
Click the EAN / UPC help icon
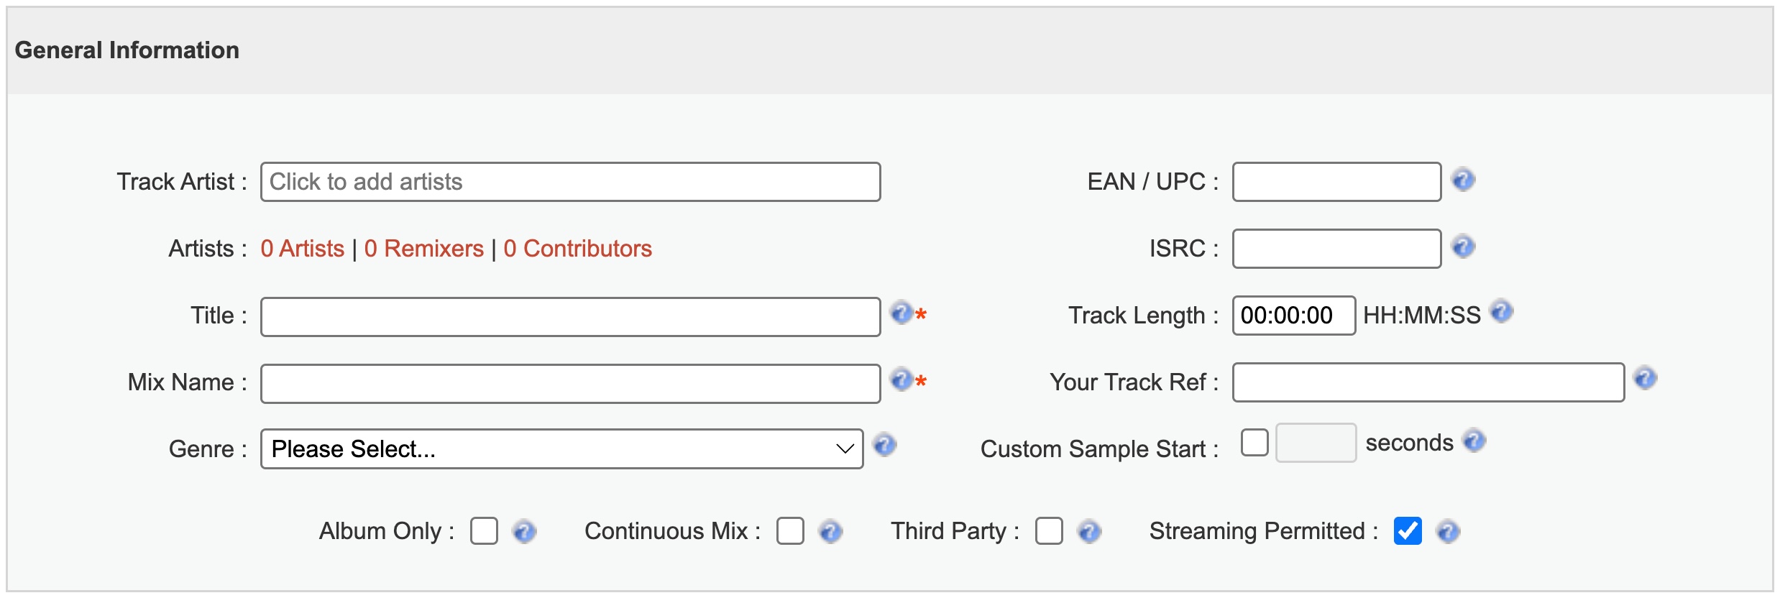pos(1463,180)
